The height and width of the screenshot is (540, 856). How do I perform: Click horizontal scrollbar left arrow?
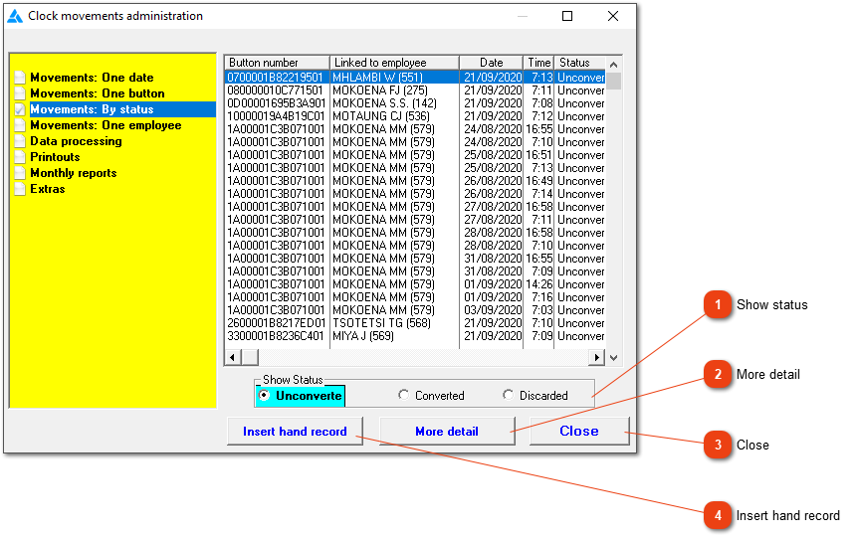[x=233, y=357]
